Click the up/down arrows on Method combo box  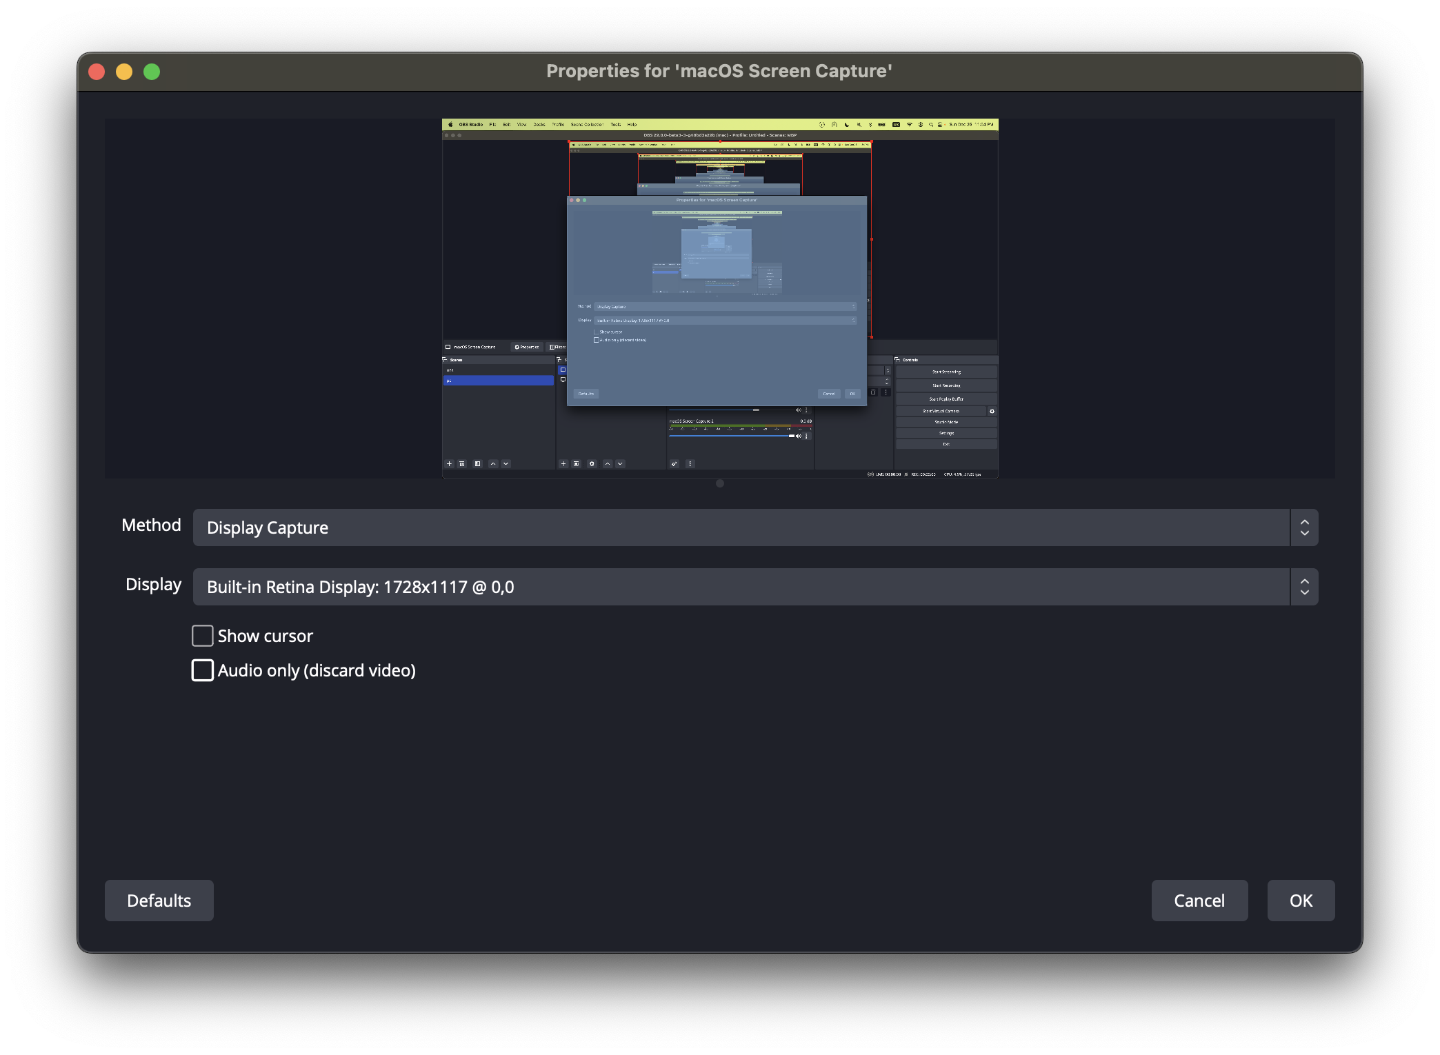tap(1304, 527)
